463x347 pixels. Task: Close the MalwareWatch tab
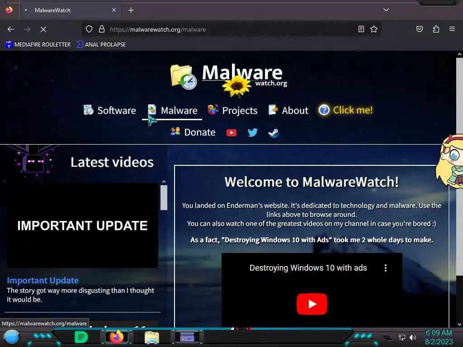[x=114, y=10]
